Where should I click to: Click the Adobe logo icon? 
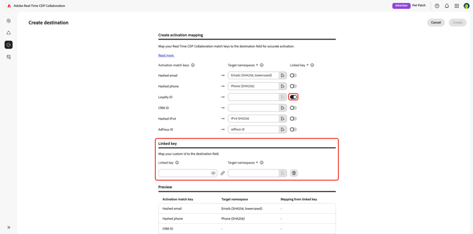(9, 6)
